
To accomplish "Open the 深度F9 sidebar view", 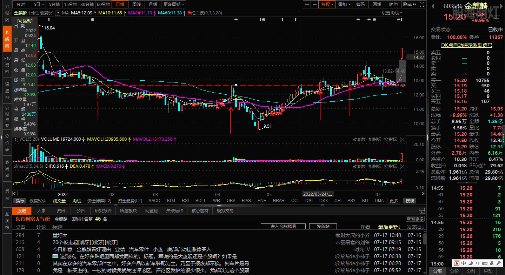I will point(7,91).
